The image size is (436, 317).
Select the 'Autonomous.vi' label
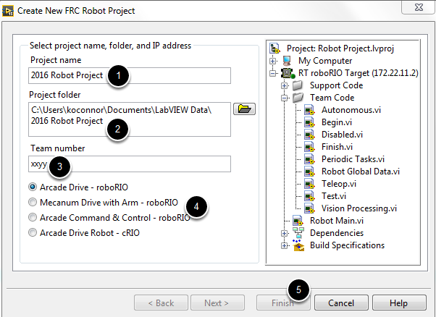coord(351,110)
